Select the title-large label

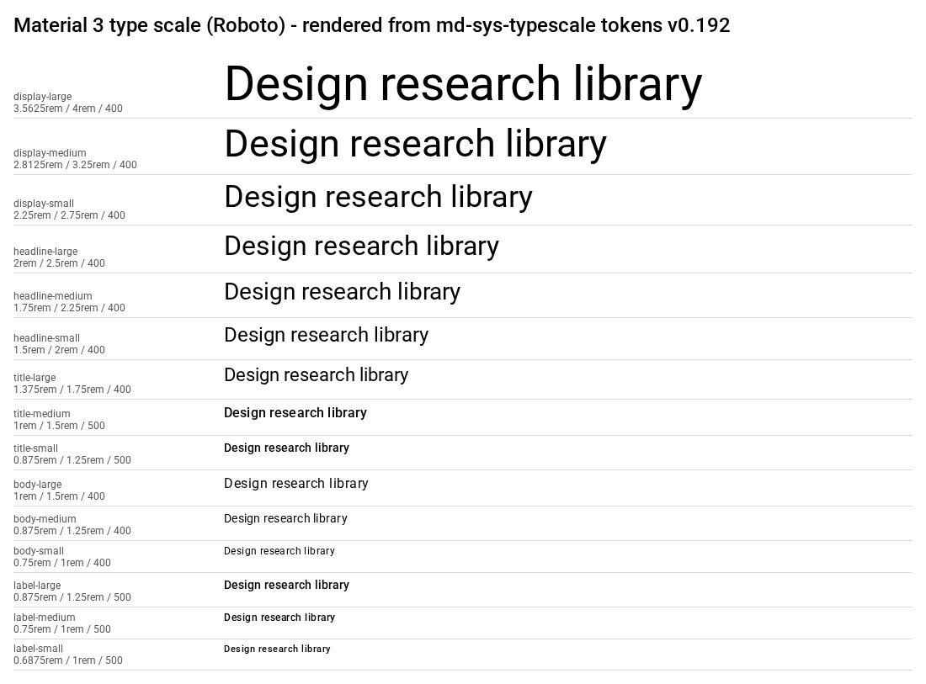pos(35,377)
